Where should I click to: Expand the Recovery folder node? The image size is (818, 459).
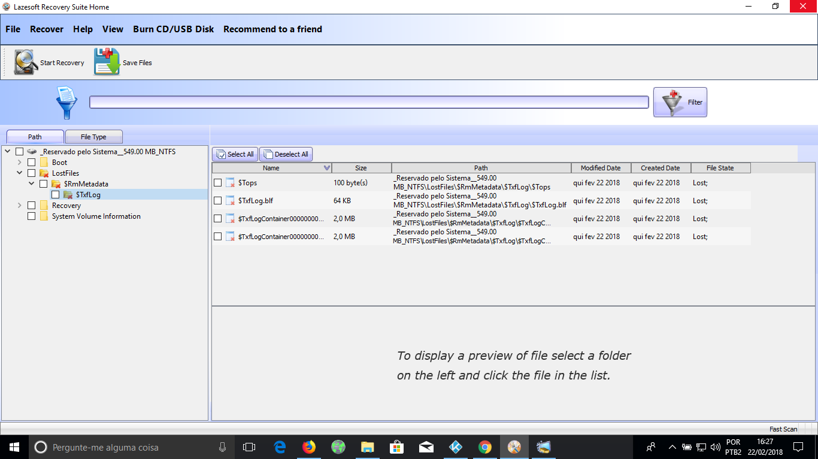20,206
